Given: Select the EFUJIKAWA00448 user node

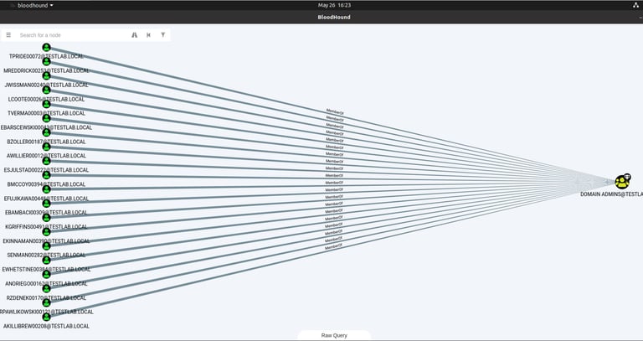Looking at the screenshot, I should [46, 189].
